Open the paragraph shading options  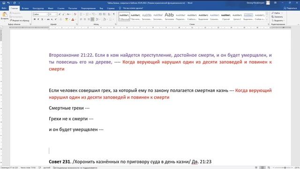click(104, 19)
